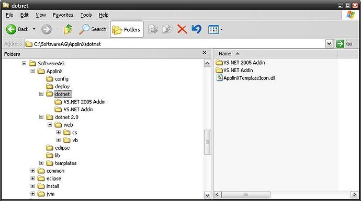361x201 pixels.
Task: Open the Favorites menu
Action: click(63, 15)
